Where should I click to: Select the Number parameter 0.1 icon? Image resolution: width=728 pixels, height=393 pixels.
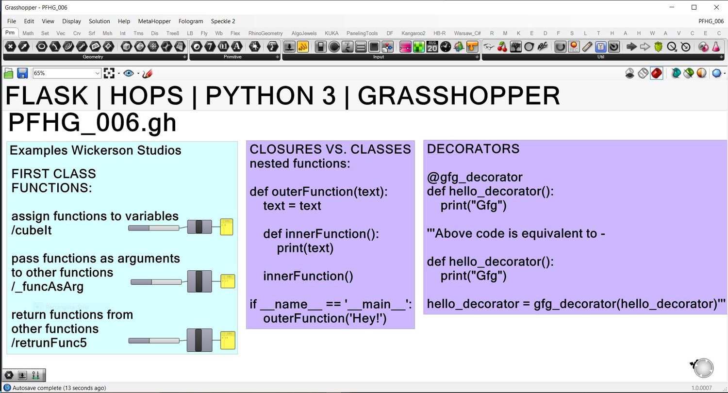223,47
